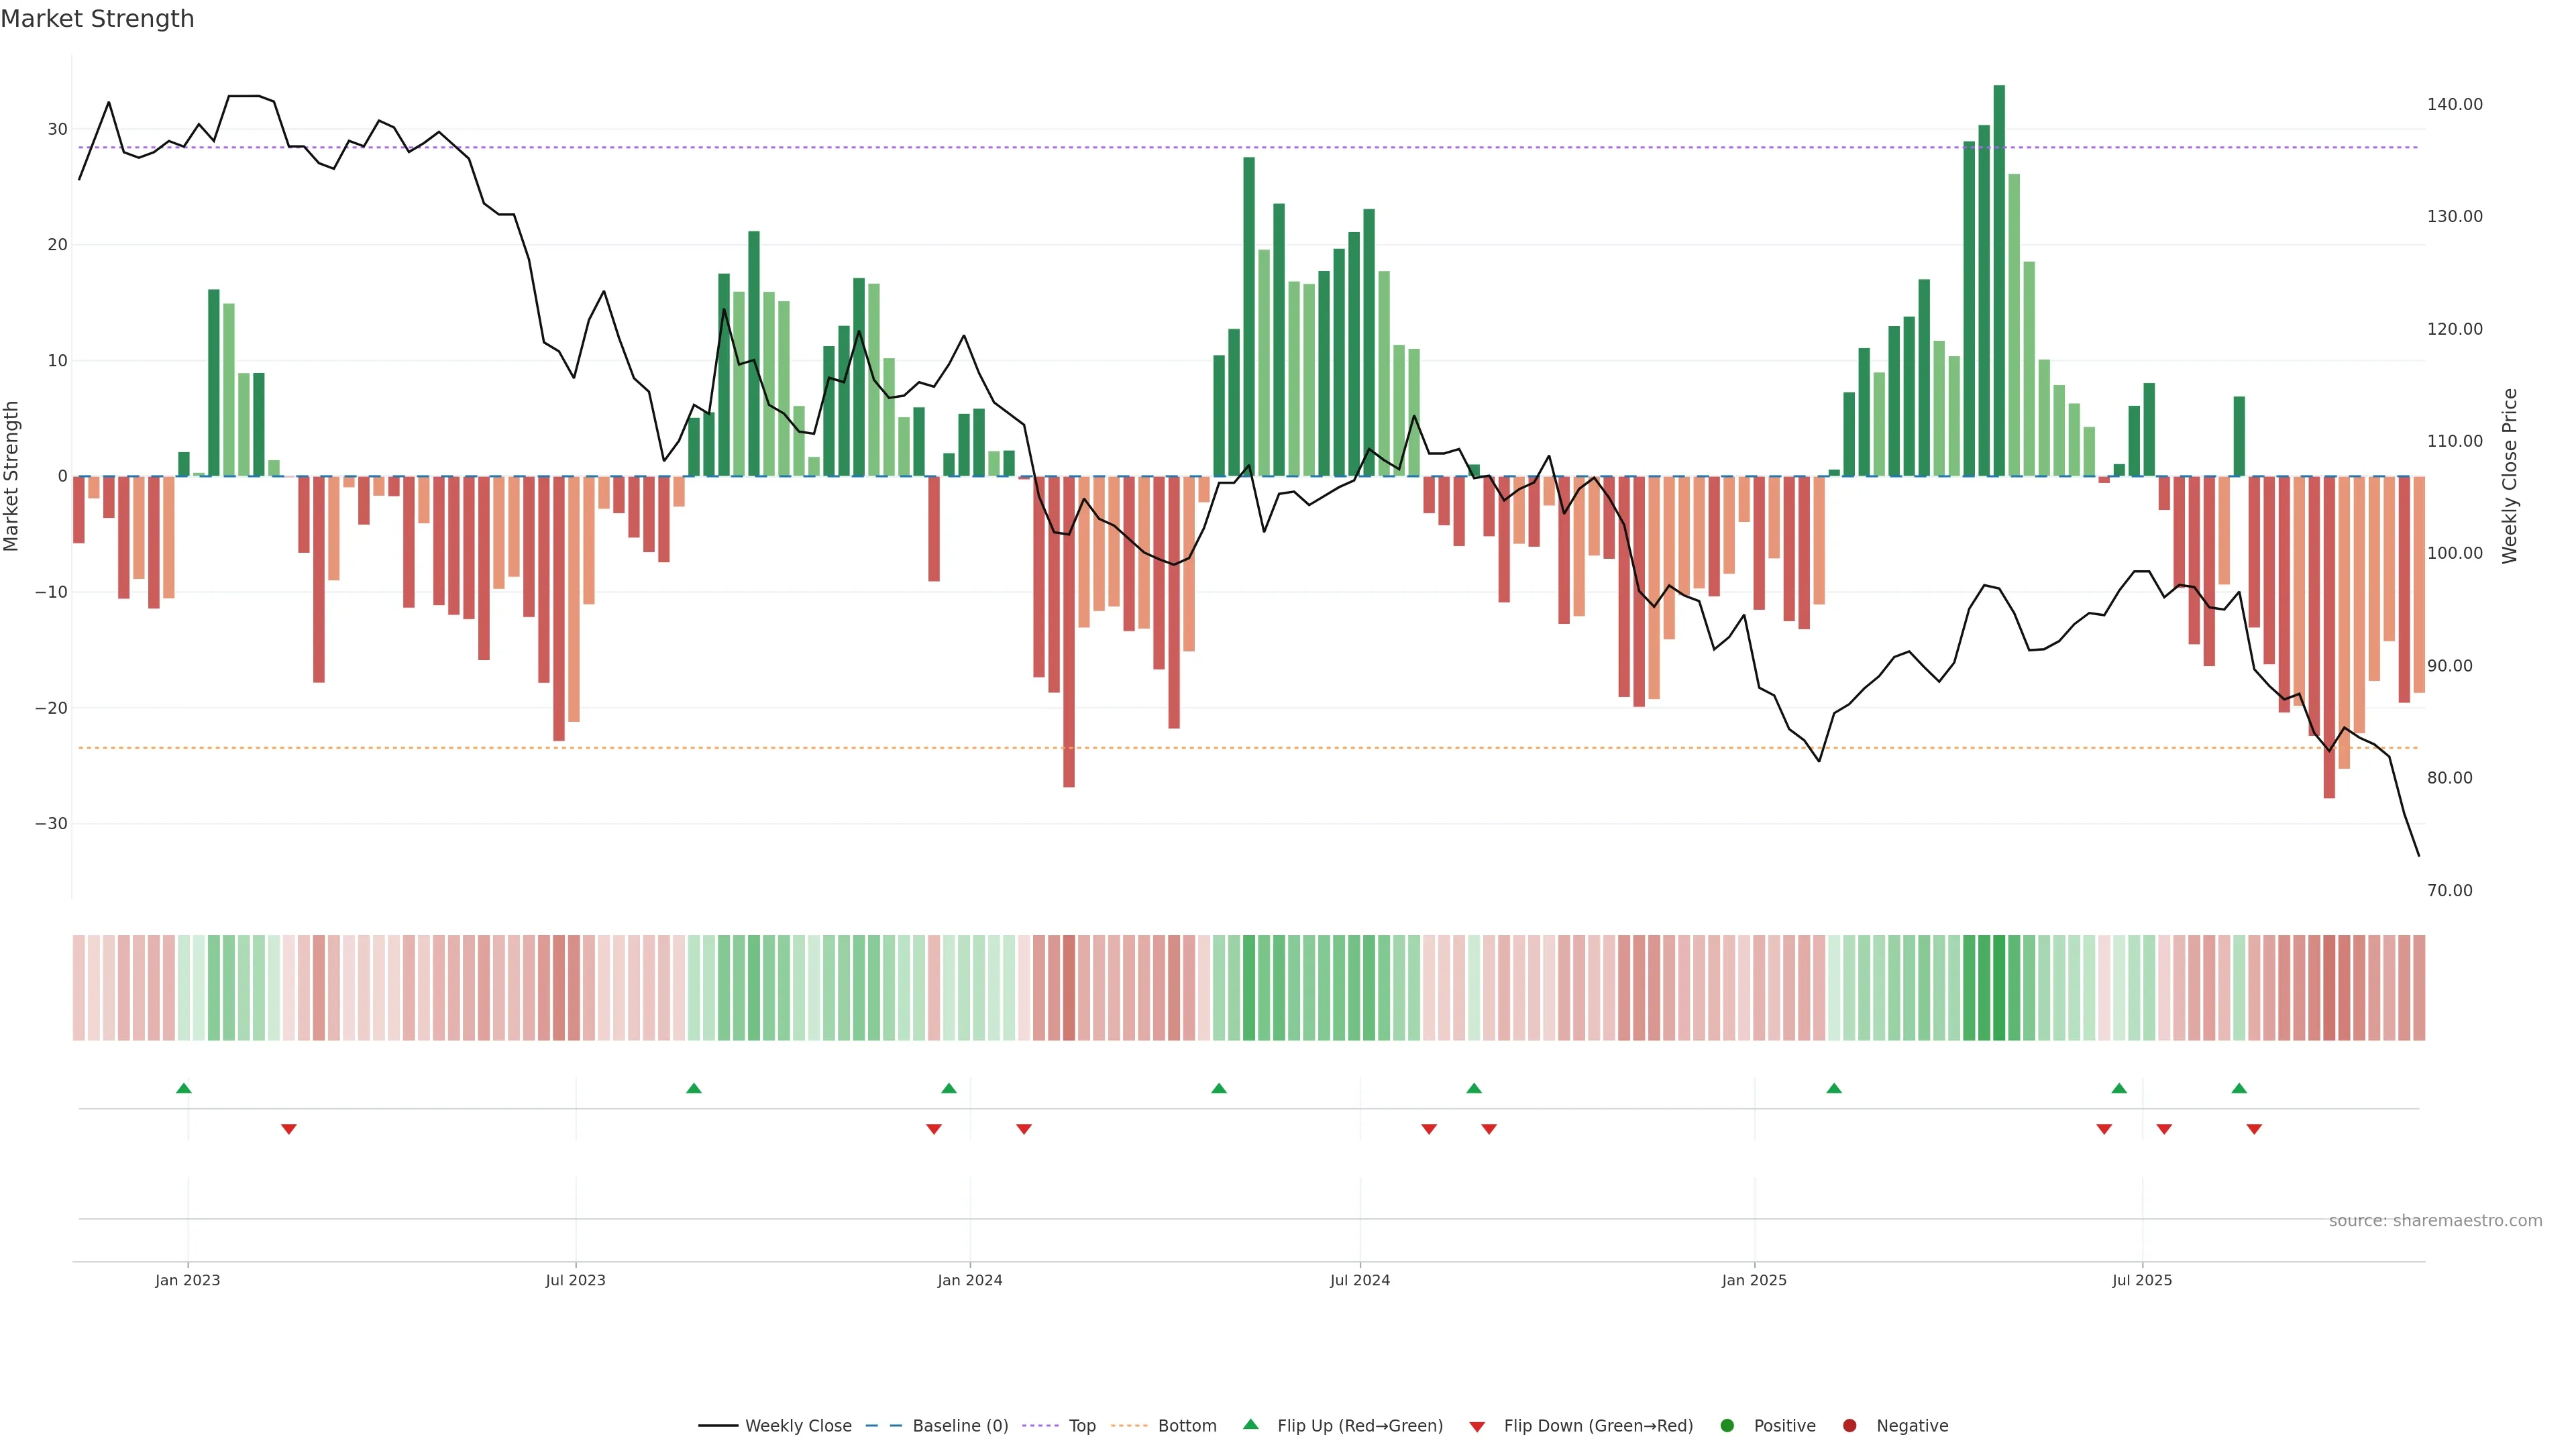The image size is (2576, 1449).
Task: Click Positive green circle legend icon
Action: pyautogui.click(x=1727, y=1426)
